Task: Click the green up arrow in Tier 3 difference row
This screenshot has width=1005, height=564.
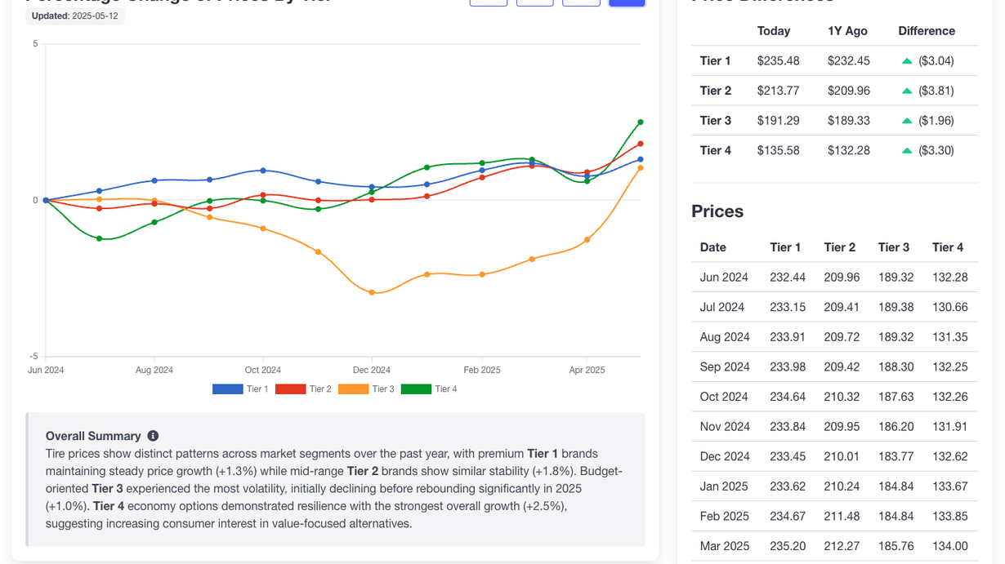Action: (x=907, y=121)
